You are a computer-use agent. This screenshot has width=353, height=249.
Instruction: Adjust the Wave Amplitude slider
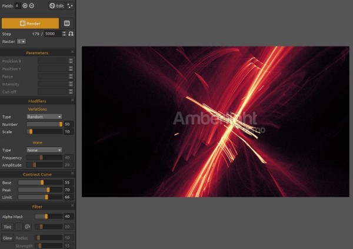(44, 165)
